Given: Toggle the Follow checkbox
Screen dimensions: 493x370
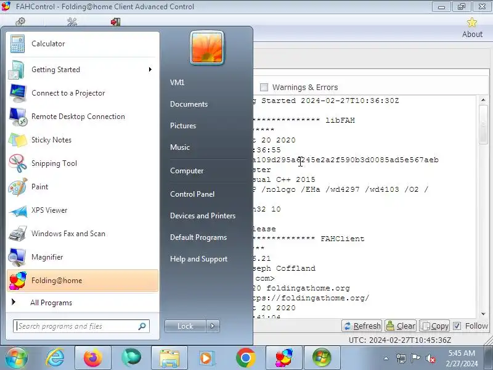Looking at the screenshot, I should (x=457, y=326).
